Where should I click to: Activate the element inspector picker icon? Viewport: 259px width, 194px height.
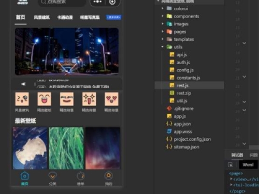point(230,165)
